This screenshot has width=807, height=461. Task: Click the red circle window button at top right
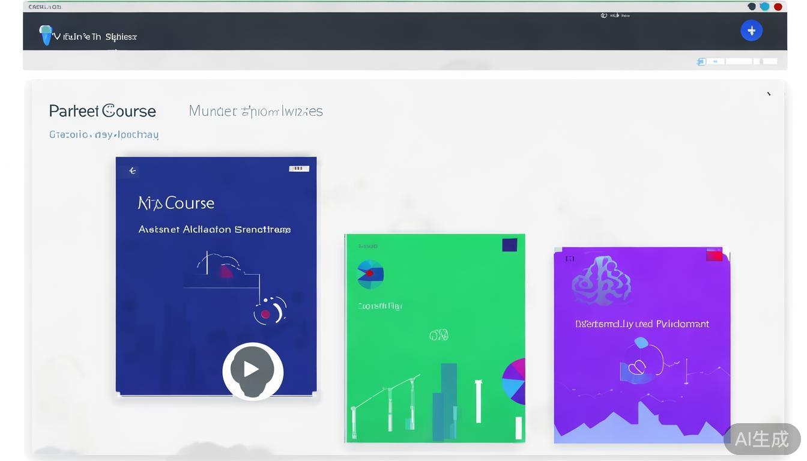click(x=778, y=7)
